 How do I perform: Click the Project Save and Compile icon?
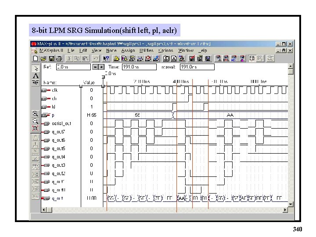point(200,58)
